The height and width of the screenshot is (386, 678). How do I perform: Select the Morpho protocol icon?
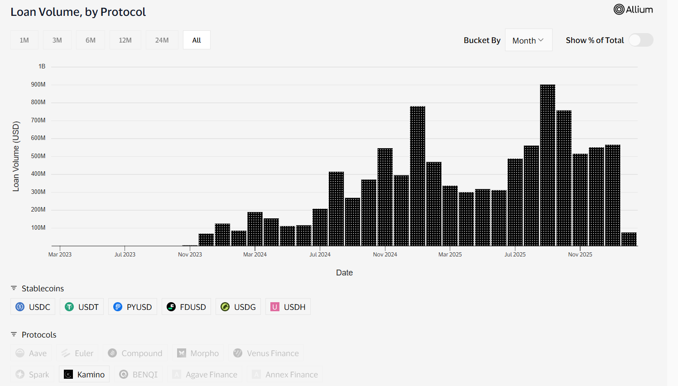tap(183, 353)
